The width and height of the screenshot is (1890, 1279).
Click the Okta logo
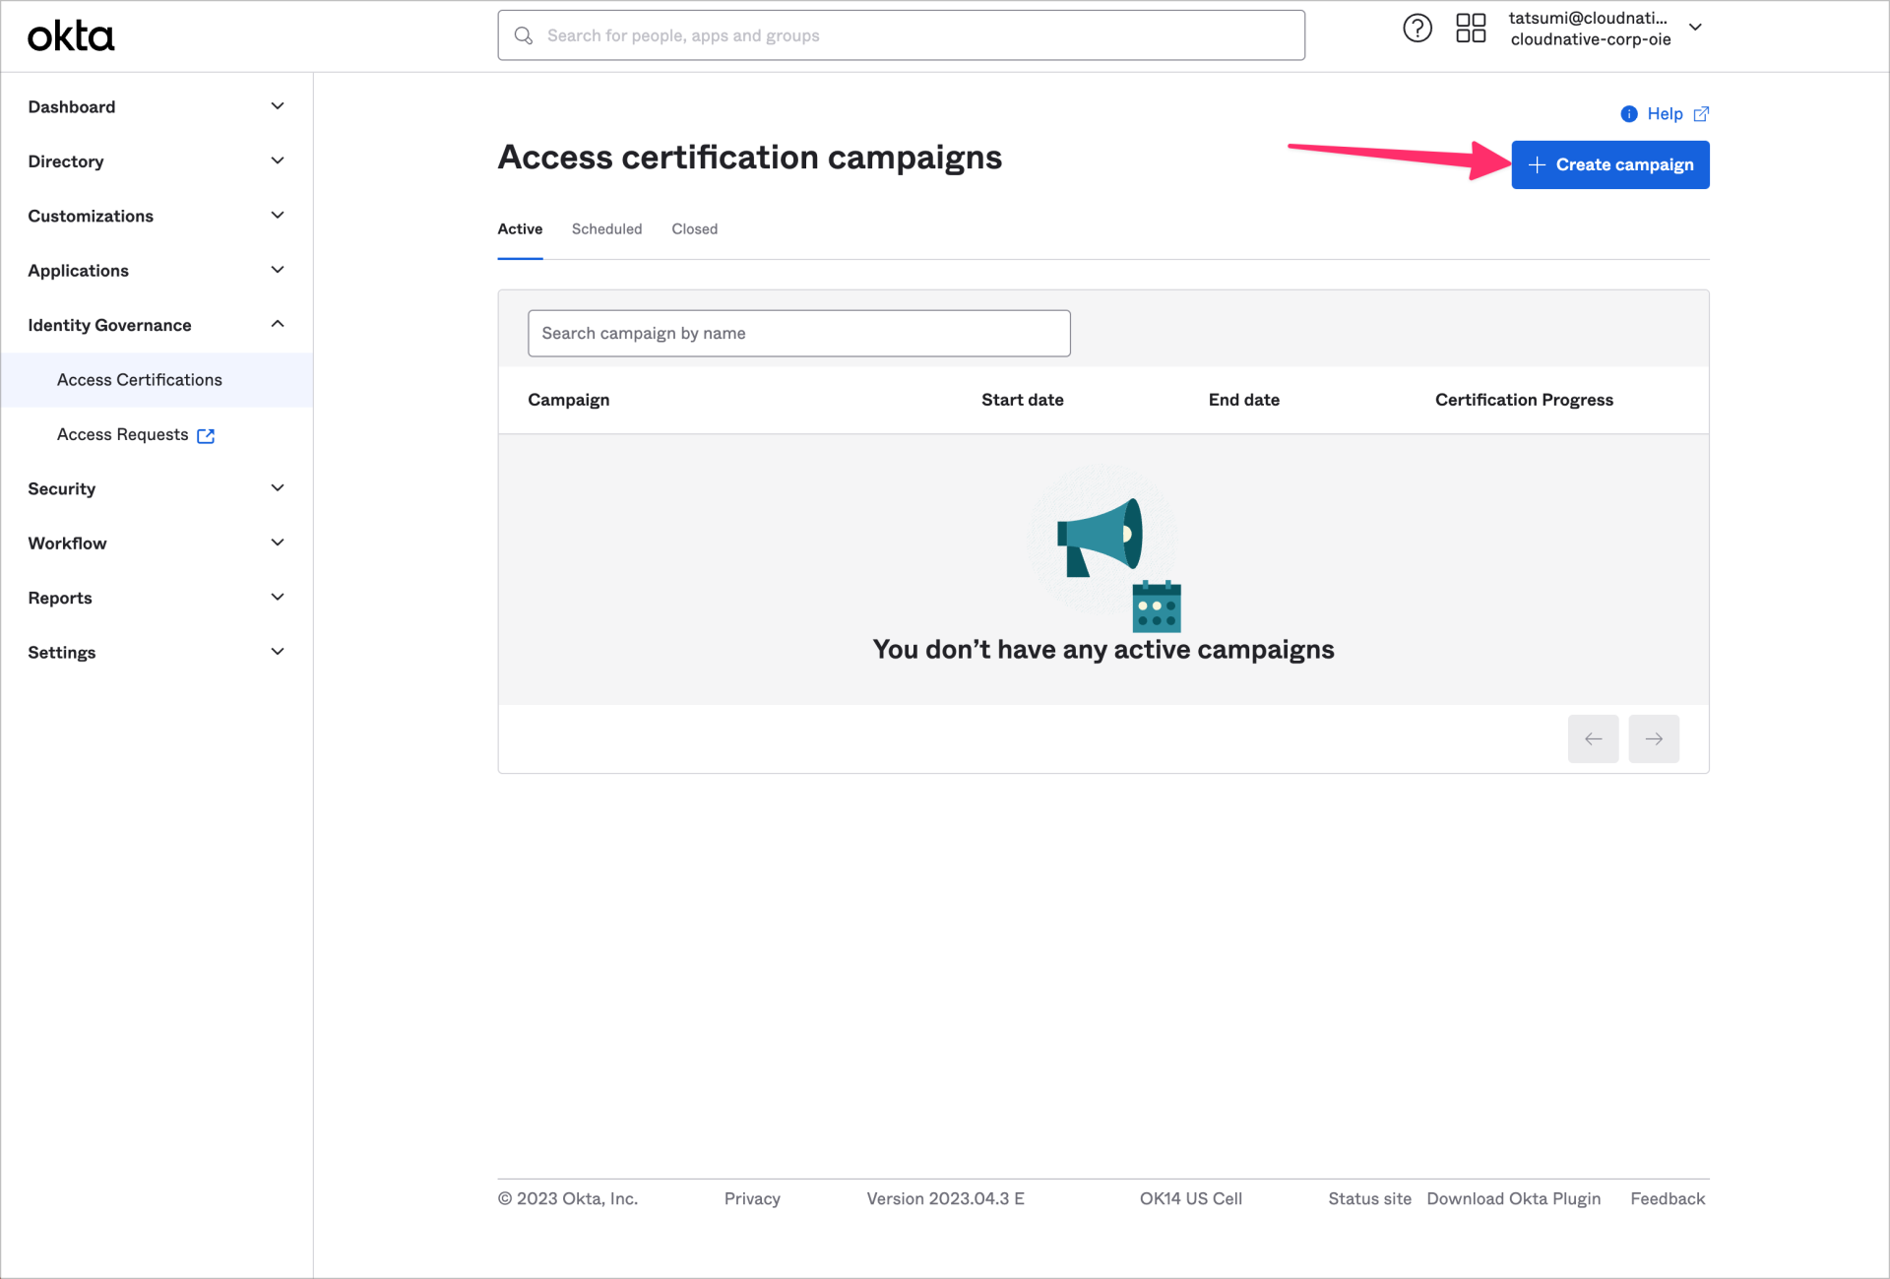click(70, 35)
